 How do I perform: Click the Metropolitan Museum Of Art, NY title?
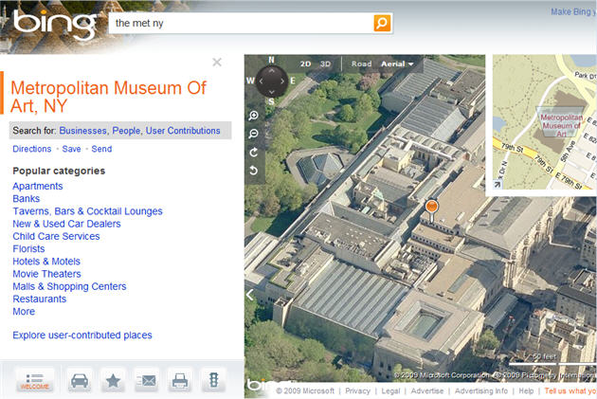109,97
